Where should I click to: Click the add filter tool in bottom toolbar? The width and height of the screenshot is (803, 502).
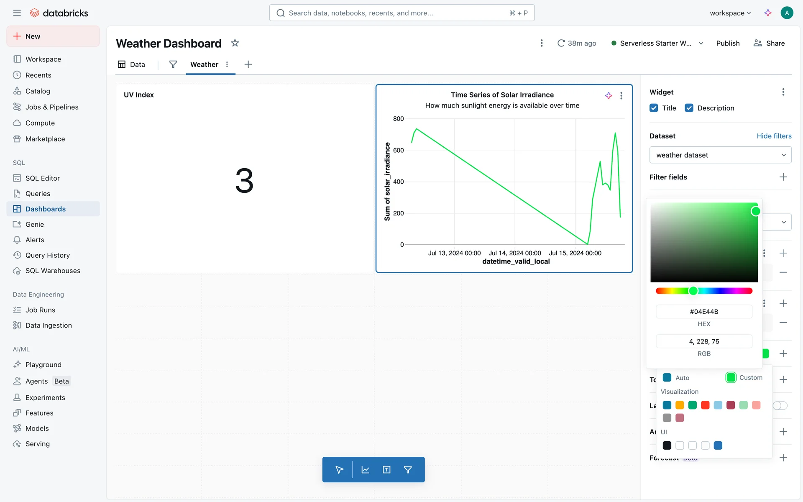408,470
